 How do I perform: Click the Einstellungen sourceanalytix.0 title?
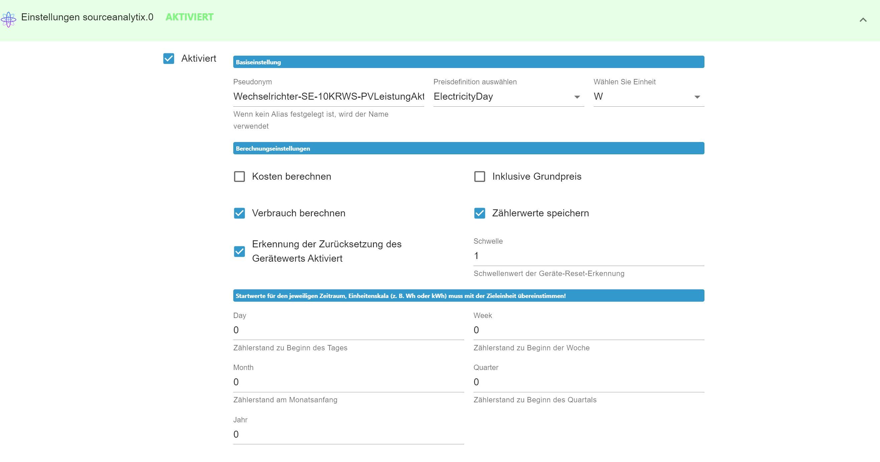(87, 17)
